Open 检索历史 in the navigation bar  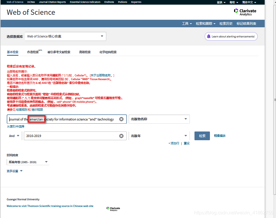pyautogui.click(x=226, y=24)
